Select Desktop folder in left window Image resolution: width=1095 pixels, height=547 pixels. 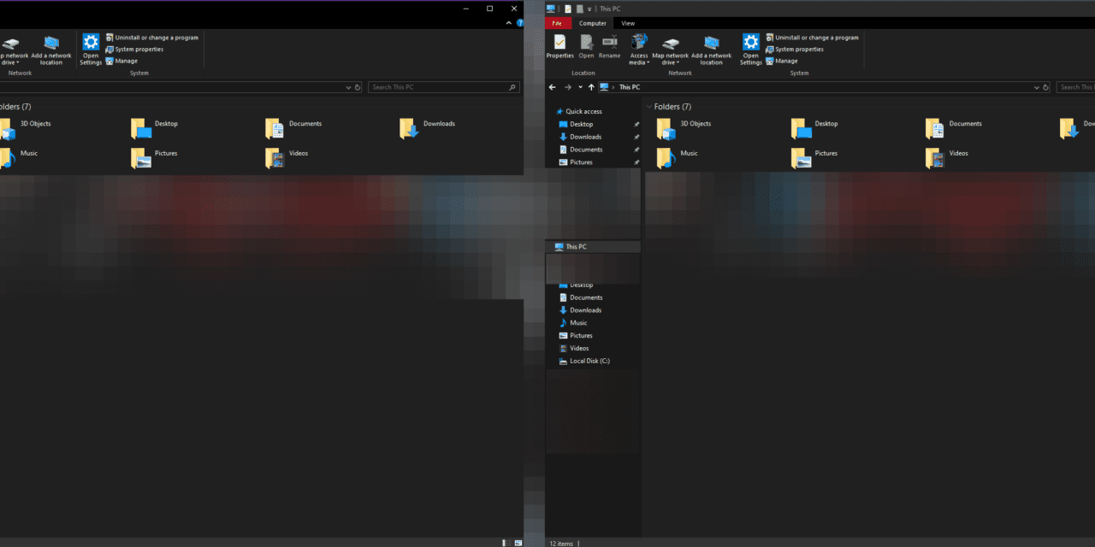tap(155, 128)
